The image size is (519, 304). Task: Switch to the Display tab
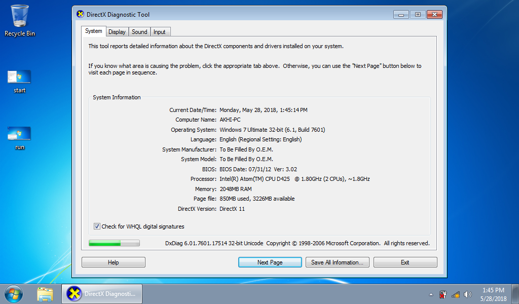pos(117,32)
